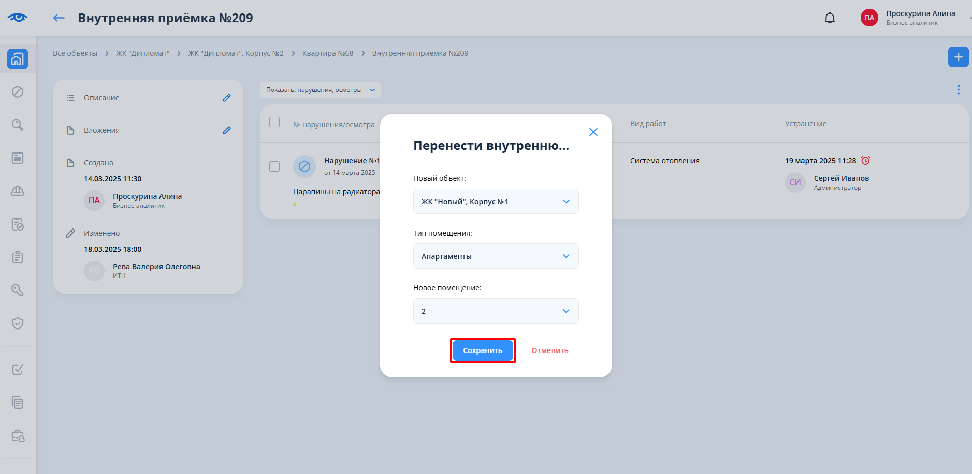Edit the Описание section with pencil icon
Screen dimensions: 972x474
227,98
